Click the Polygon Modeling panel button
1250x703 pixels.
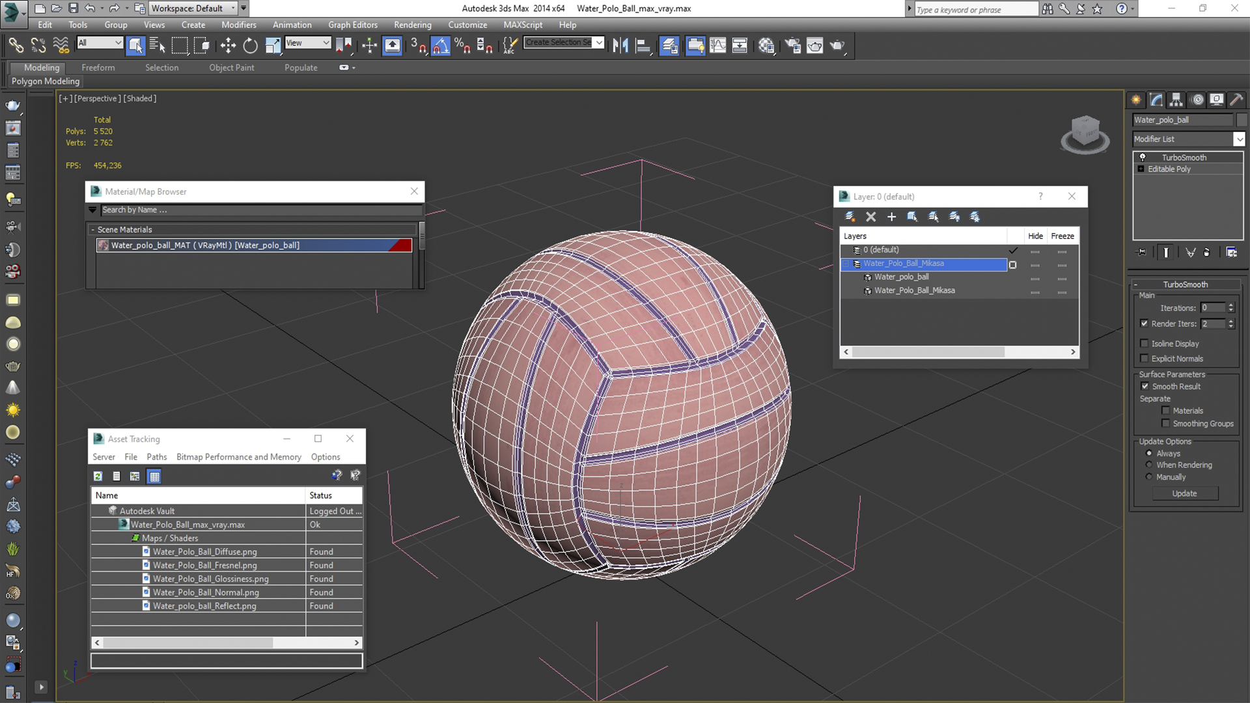pyautogui.click(x=45, y=81)
